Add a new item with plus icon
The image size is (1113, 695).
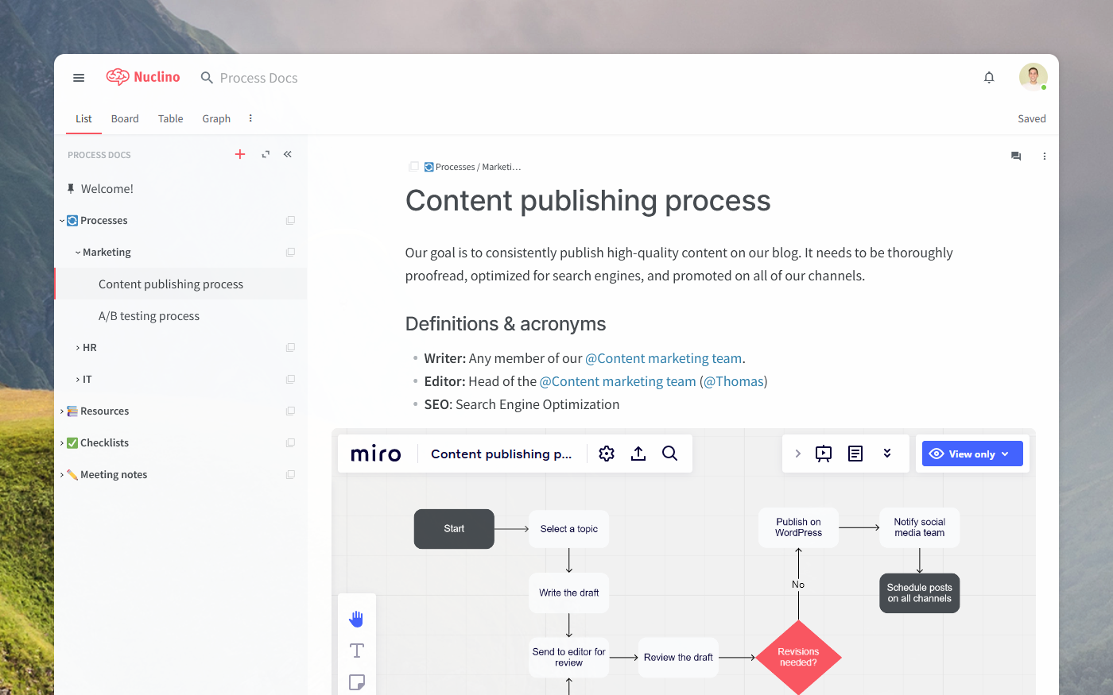[240, 154]
